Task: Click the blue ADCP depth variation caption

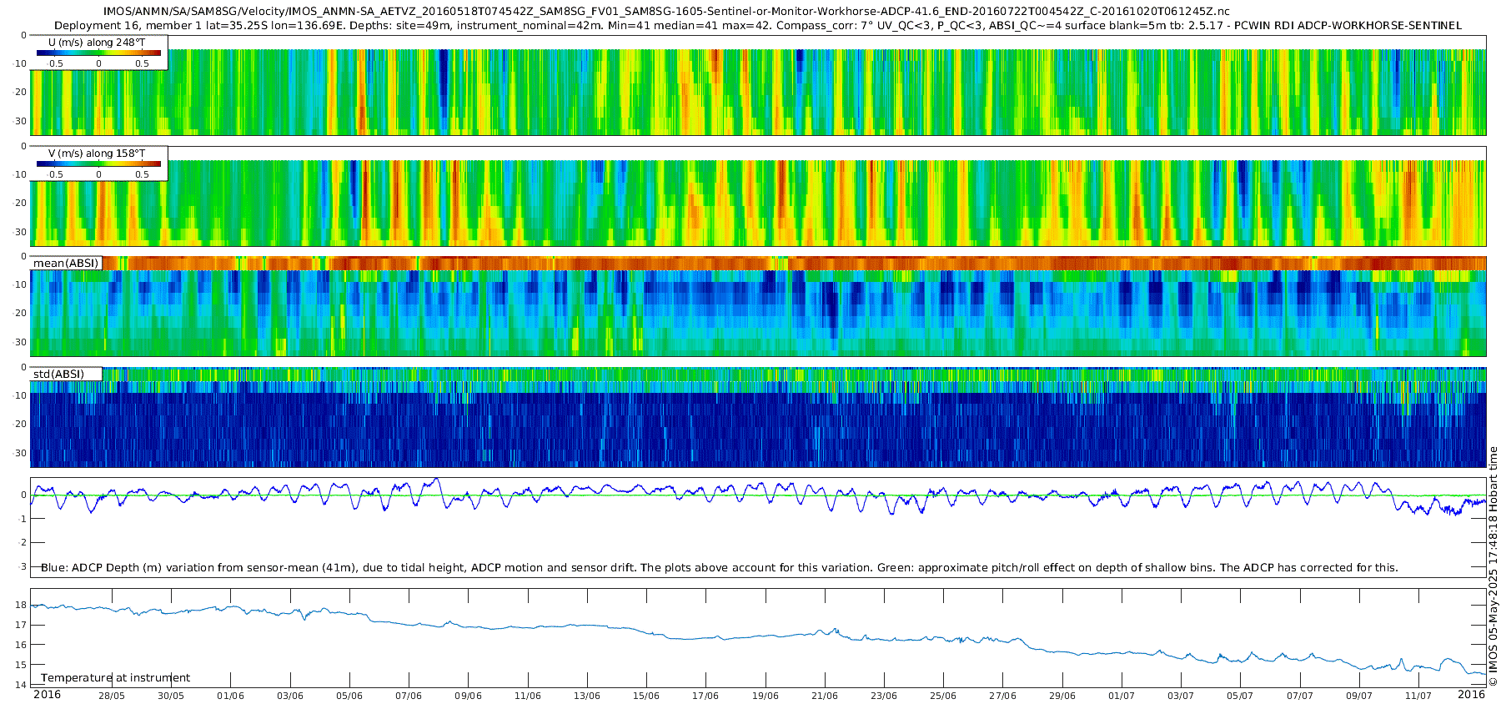Action: [x=719, y=567]
